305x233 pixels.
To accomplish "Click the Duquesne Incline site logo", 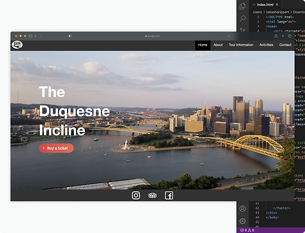I will pos(17,45).
